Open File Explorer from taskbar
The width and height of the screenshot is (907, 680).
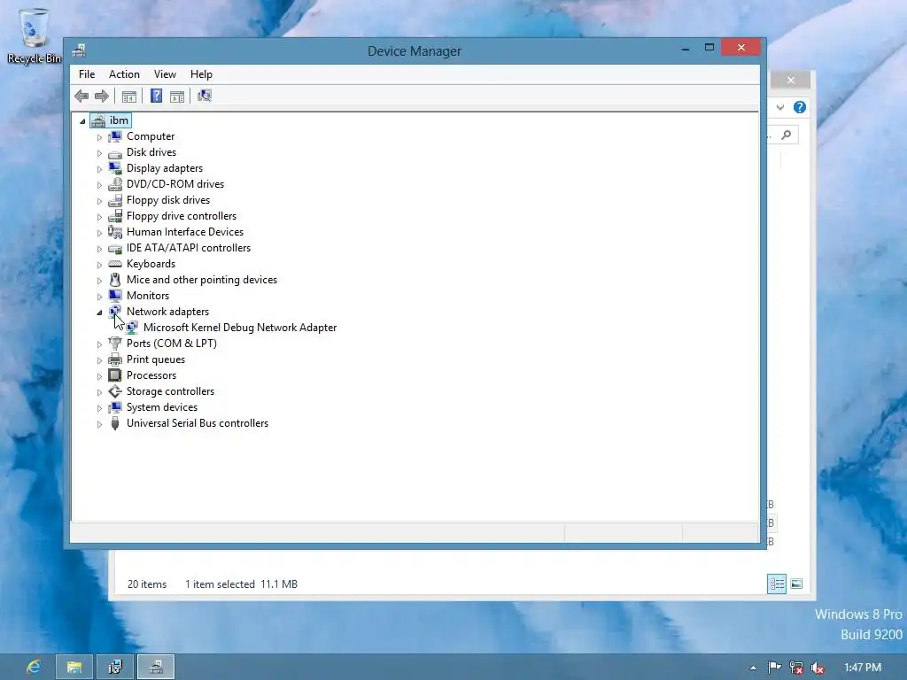click(74, 667)
